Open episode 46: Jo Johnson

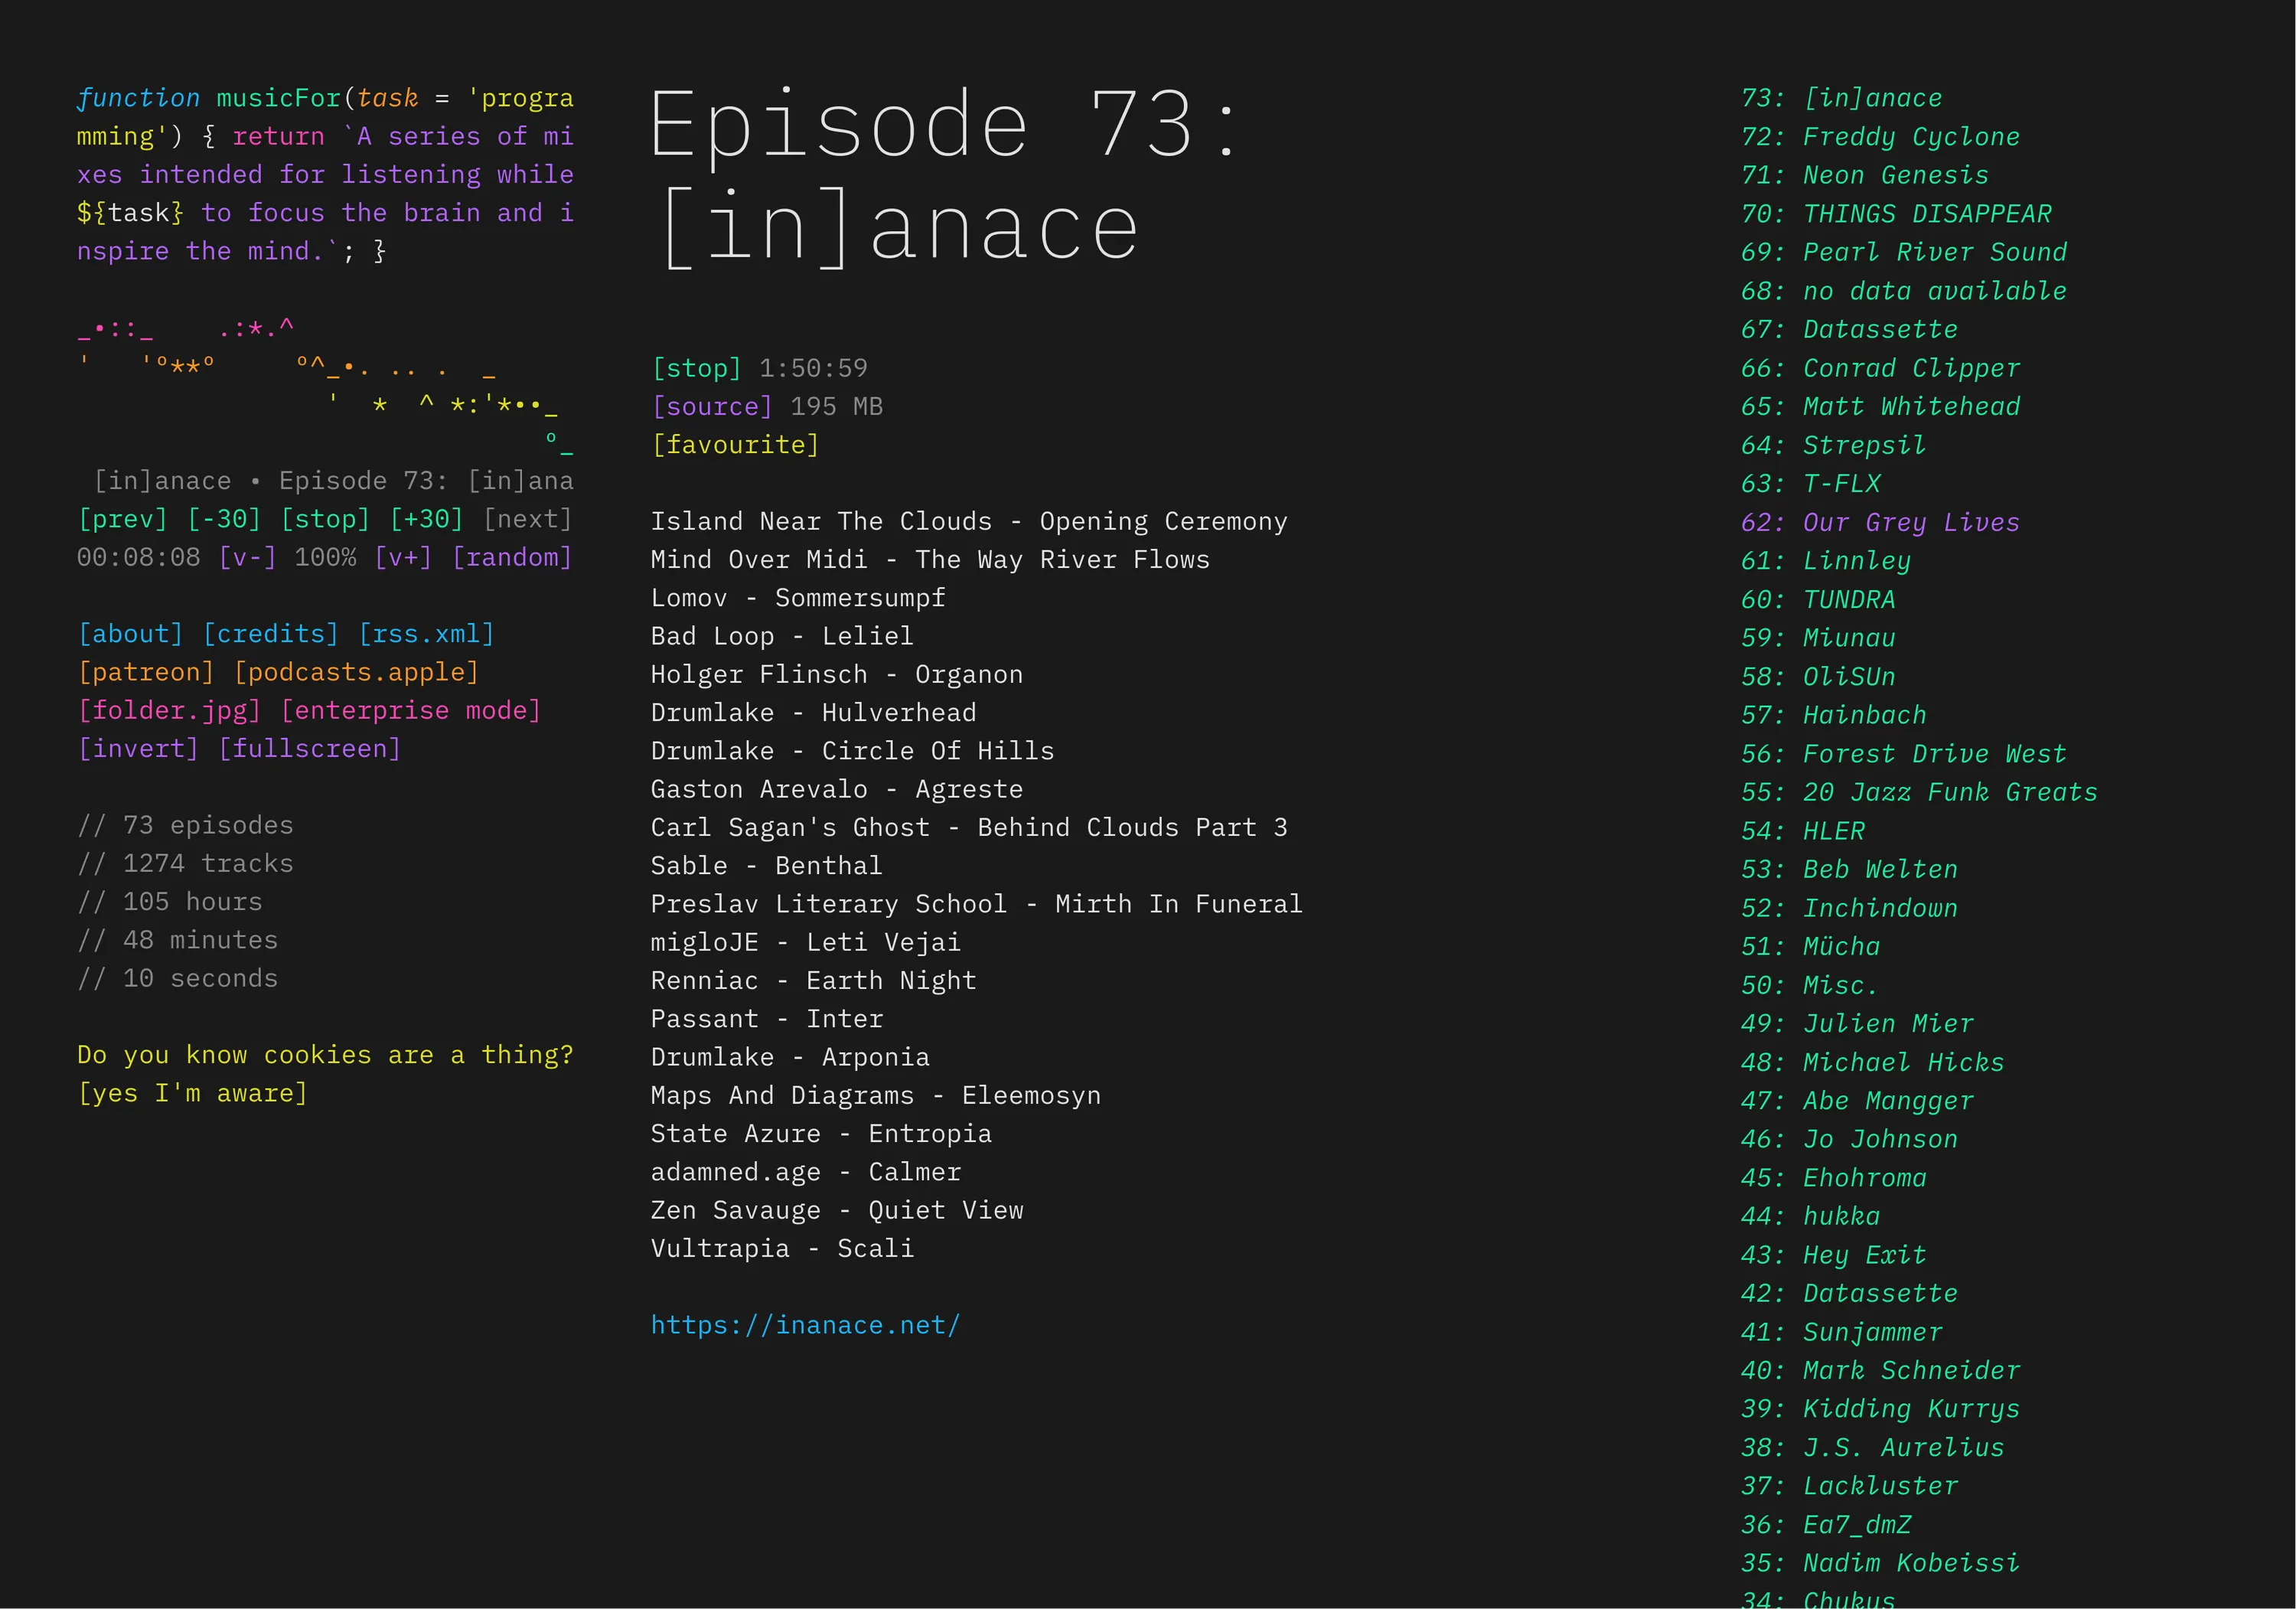click(x=1850, y=1139)
